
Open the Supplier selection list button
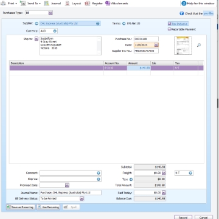pyautogui.click(x=98, y=24)
